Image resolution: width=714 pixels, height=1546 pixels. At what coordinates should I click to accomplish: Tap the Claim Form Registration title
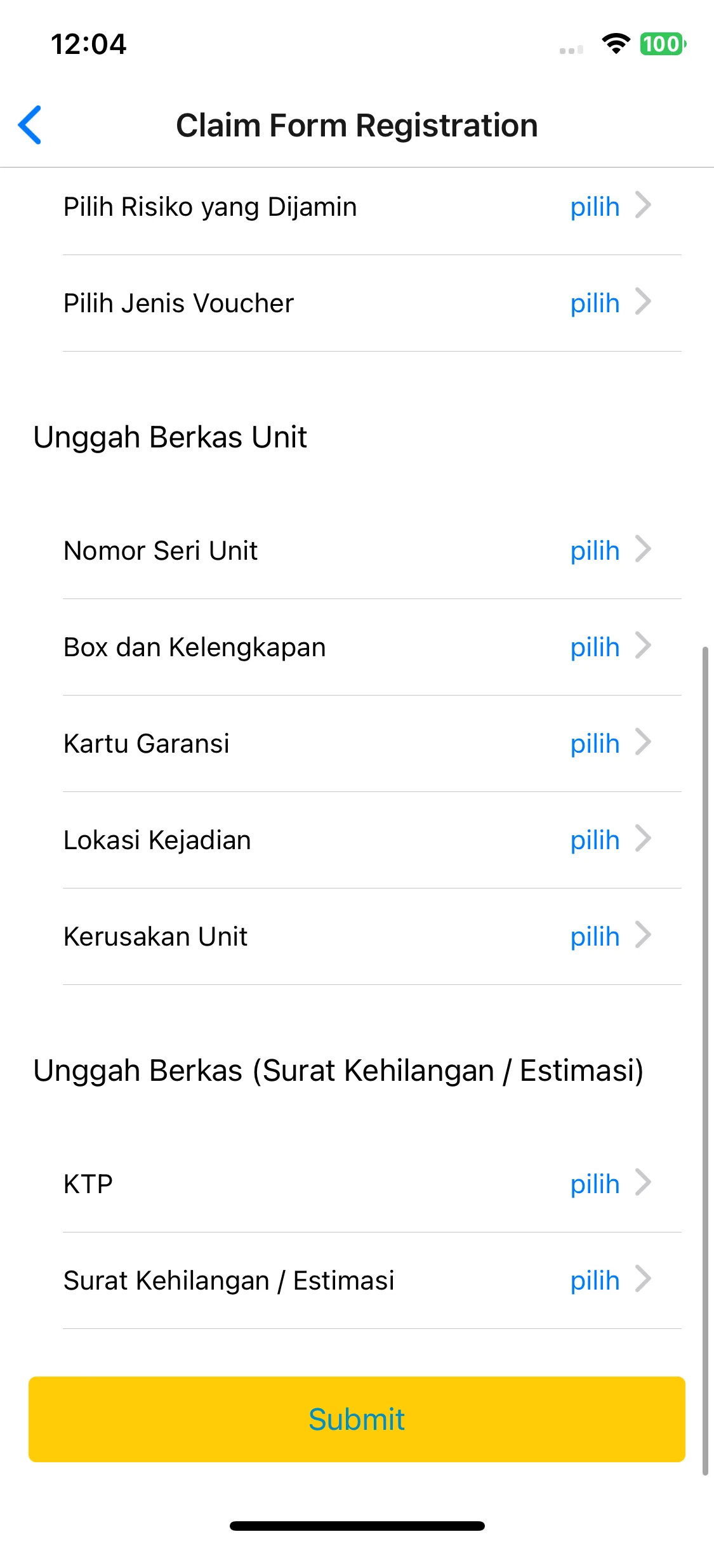pyautogui.click(x=357, y=125)
